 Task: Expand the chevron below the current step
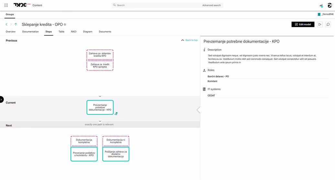[100, 121]
